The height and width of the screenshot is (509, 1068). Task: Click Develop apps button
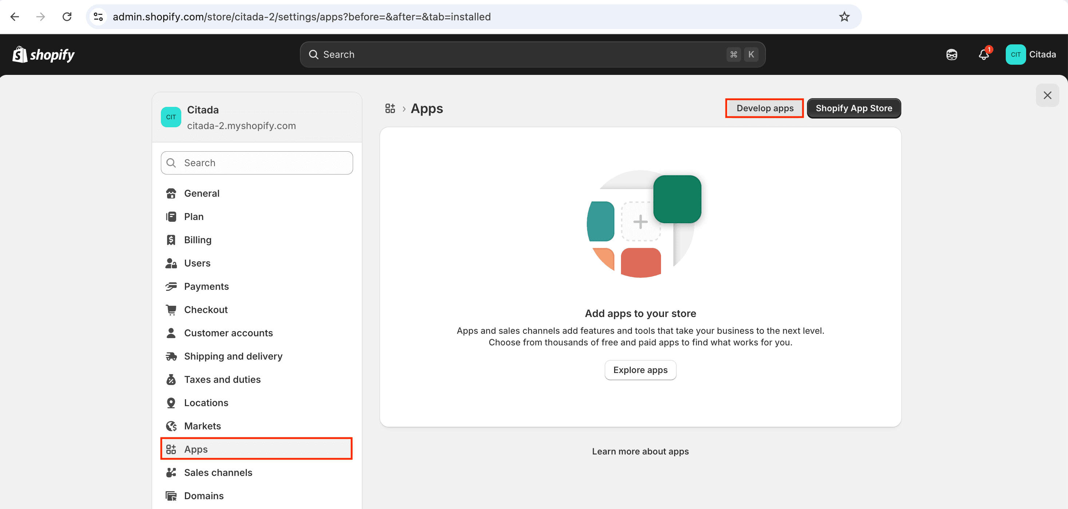coord(764,108)
